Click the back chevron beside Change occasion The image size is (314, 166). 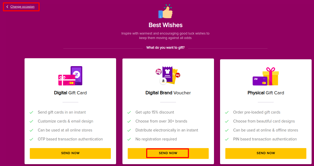[x=7, y=7]
